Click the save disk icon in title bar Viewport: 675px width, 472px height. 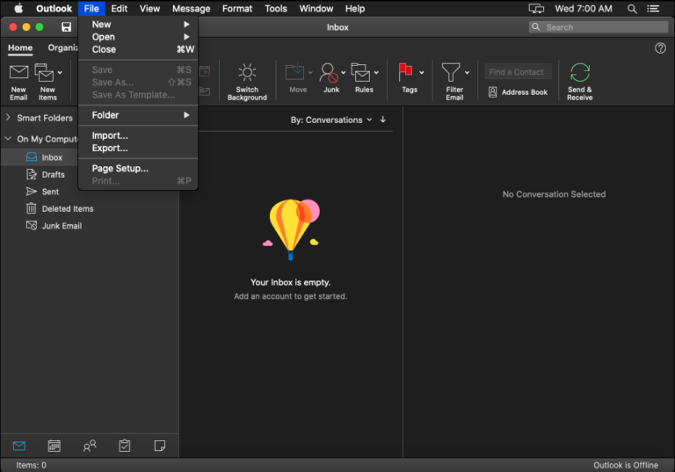click(66, 27)
